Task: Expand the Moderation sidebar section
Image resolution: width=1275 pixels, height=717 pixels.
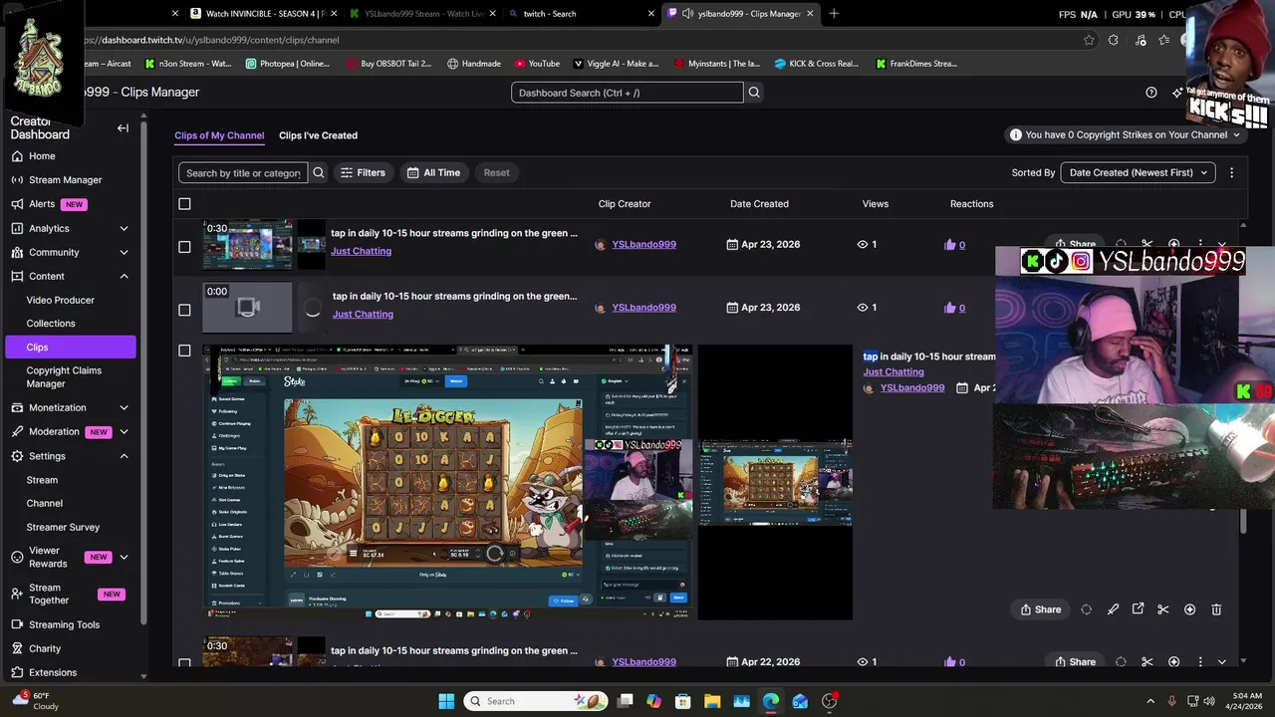Action: click(x=124, y=431)
